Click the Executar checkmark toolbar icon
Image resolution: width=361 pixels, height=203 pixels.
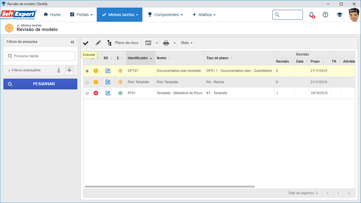tap(86, 43)
